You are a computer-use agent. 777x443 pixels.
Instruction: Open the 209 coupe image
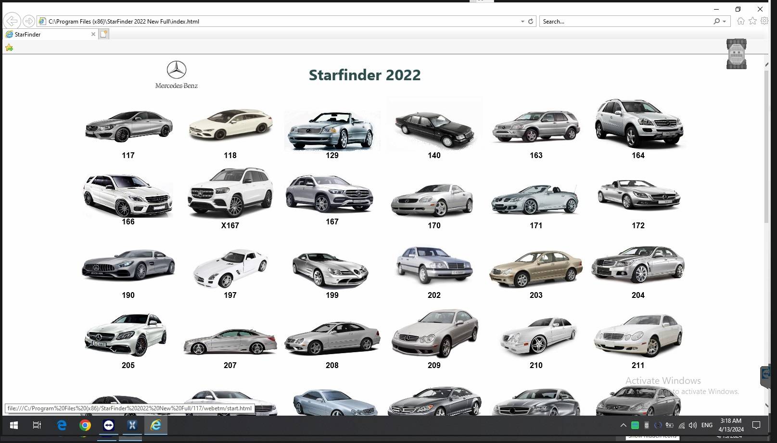coord(435,333)
